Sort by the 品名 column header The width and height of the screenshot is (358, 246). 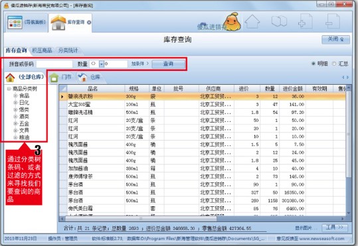96,88
